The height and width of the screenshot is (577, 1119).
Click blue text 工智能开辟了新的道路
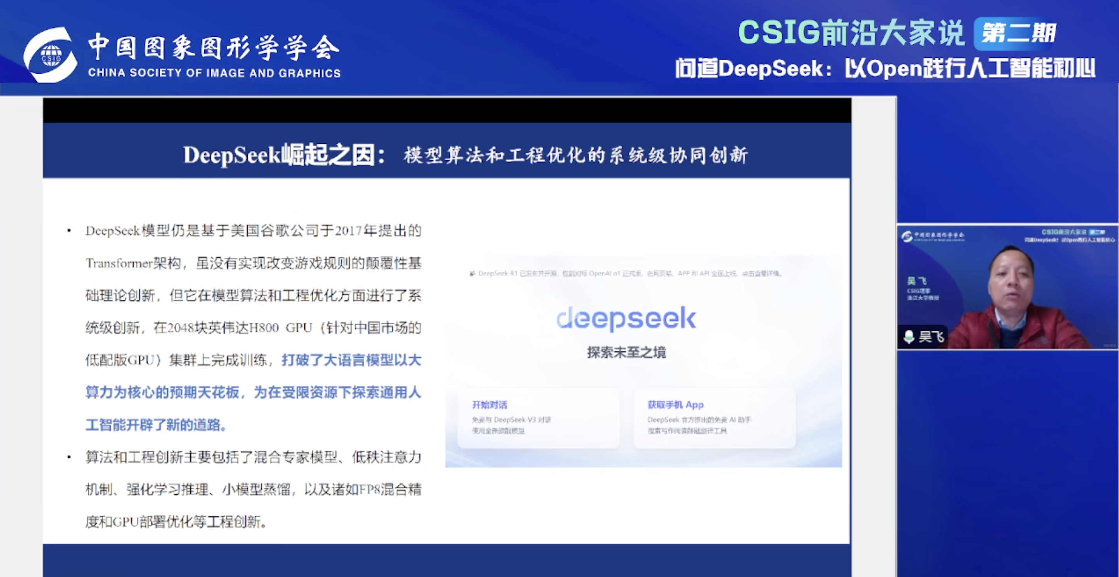click(156, 425)
